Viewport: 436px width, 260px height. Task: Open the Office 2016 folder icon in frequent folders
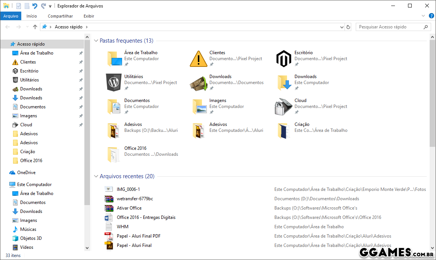113,154
